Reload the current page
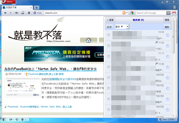Viewport: 179px width, 123px height. coord(23,13)
